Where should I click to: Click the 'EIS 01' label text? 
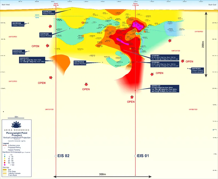[x=143, y=156]
